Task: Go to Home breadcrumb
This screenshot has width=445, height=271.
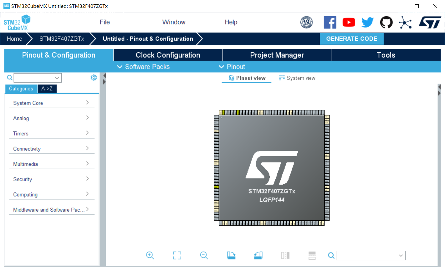Action: pyautogui.click(x=15, y=39)
